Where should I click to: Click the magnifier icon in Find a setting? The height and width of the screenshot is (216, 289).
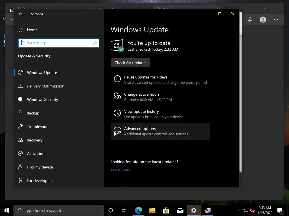point(95,43)
